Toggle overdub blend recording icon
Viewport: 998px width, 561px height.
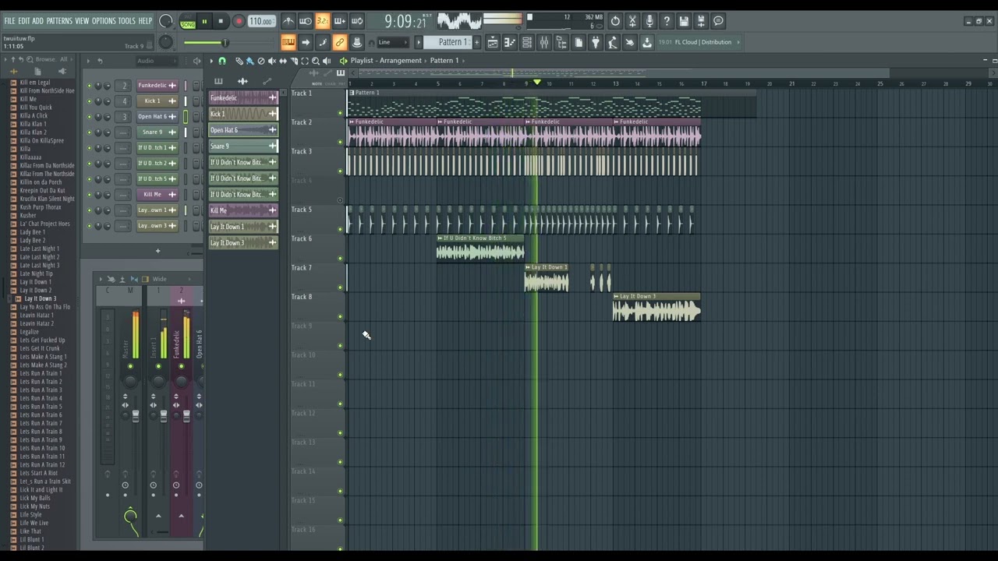339,22
